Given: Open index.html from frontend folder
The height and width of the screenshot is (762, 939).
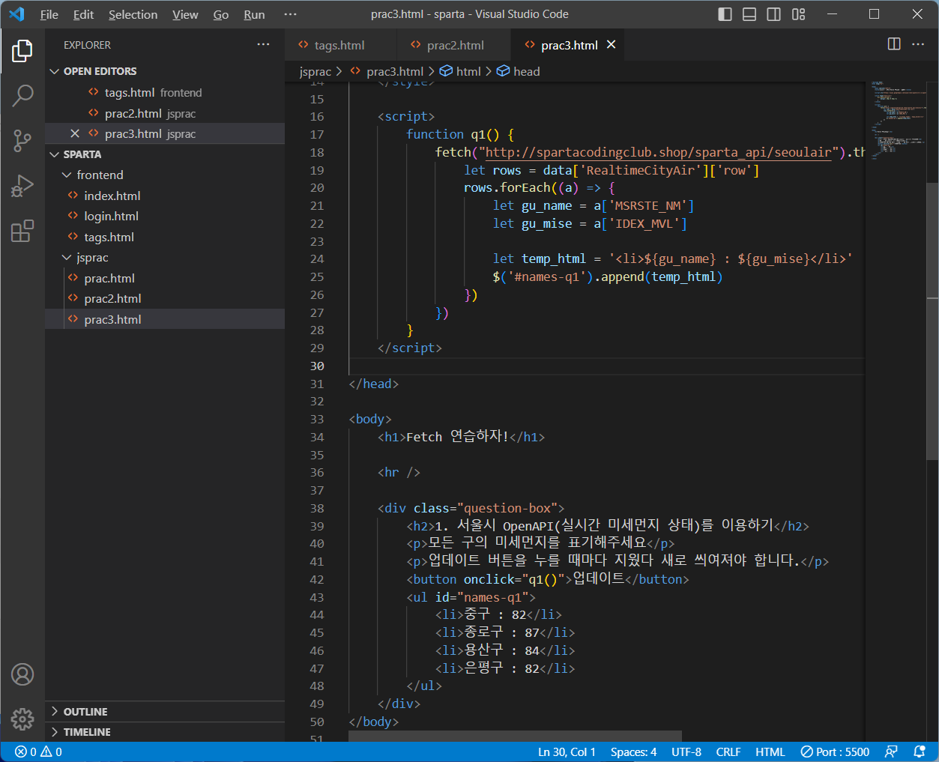Looking at the screenshot, I should (166, 196).
